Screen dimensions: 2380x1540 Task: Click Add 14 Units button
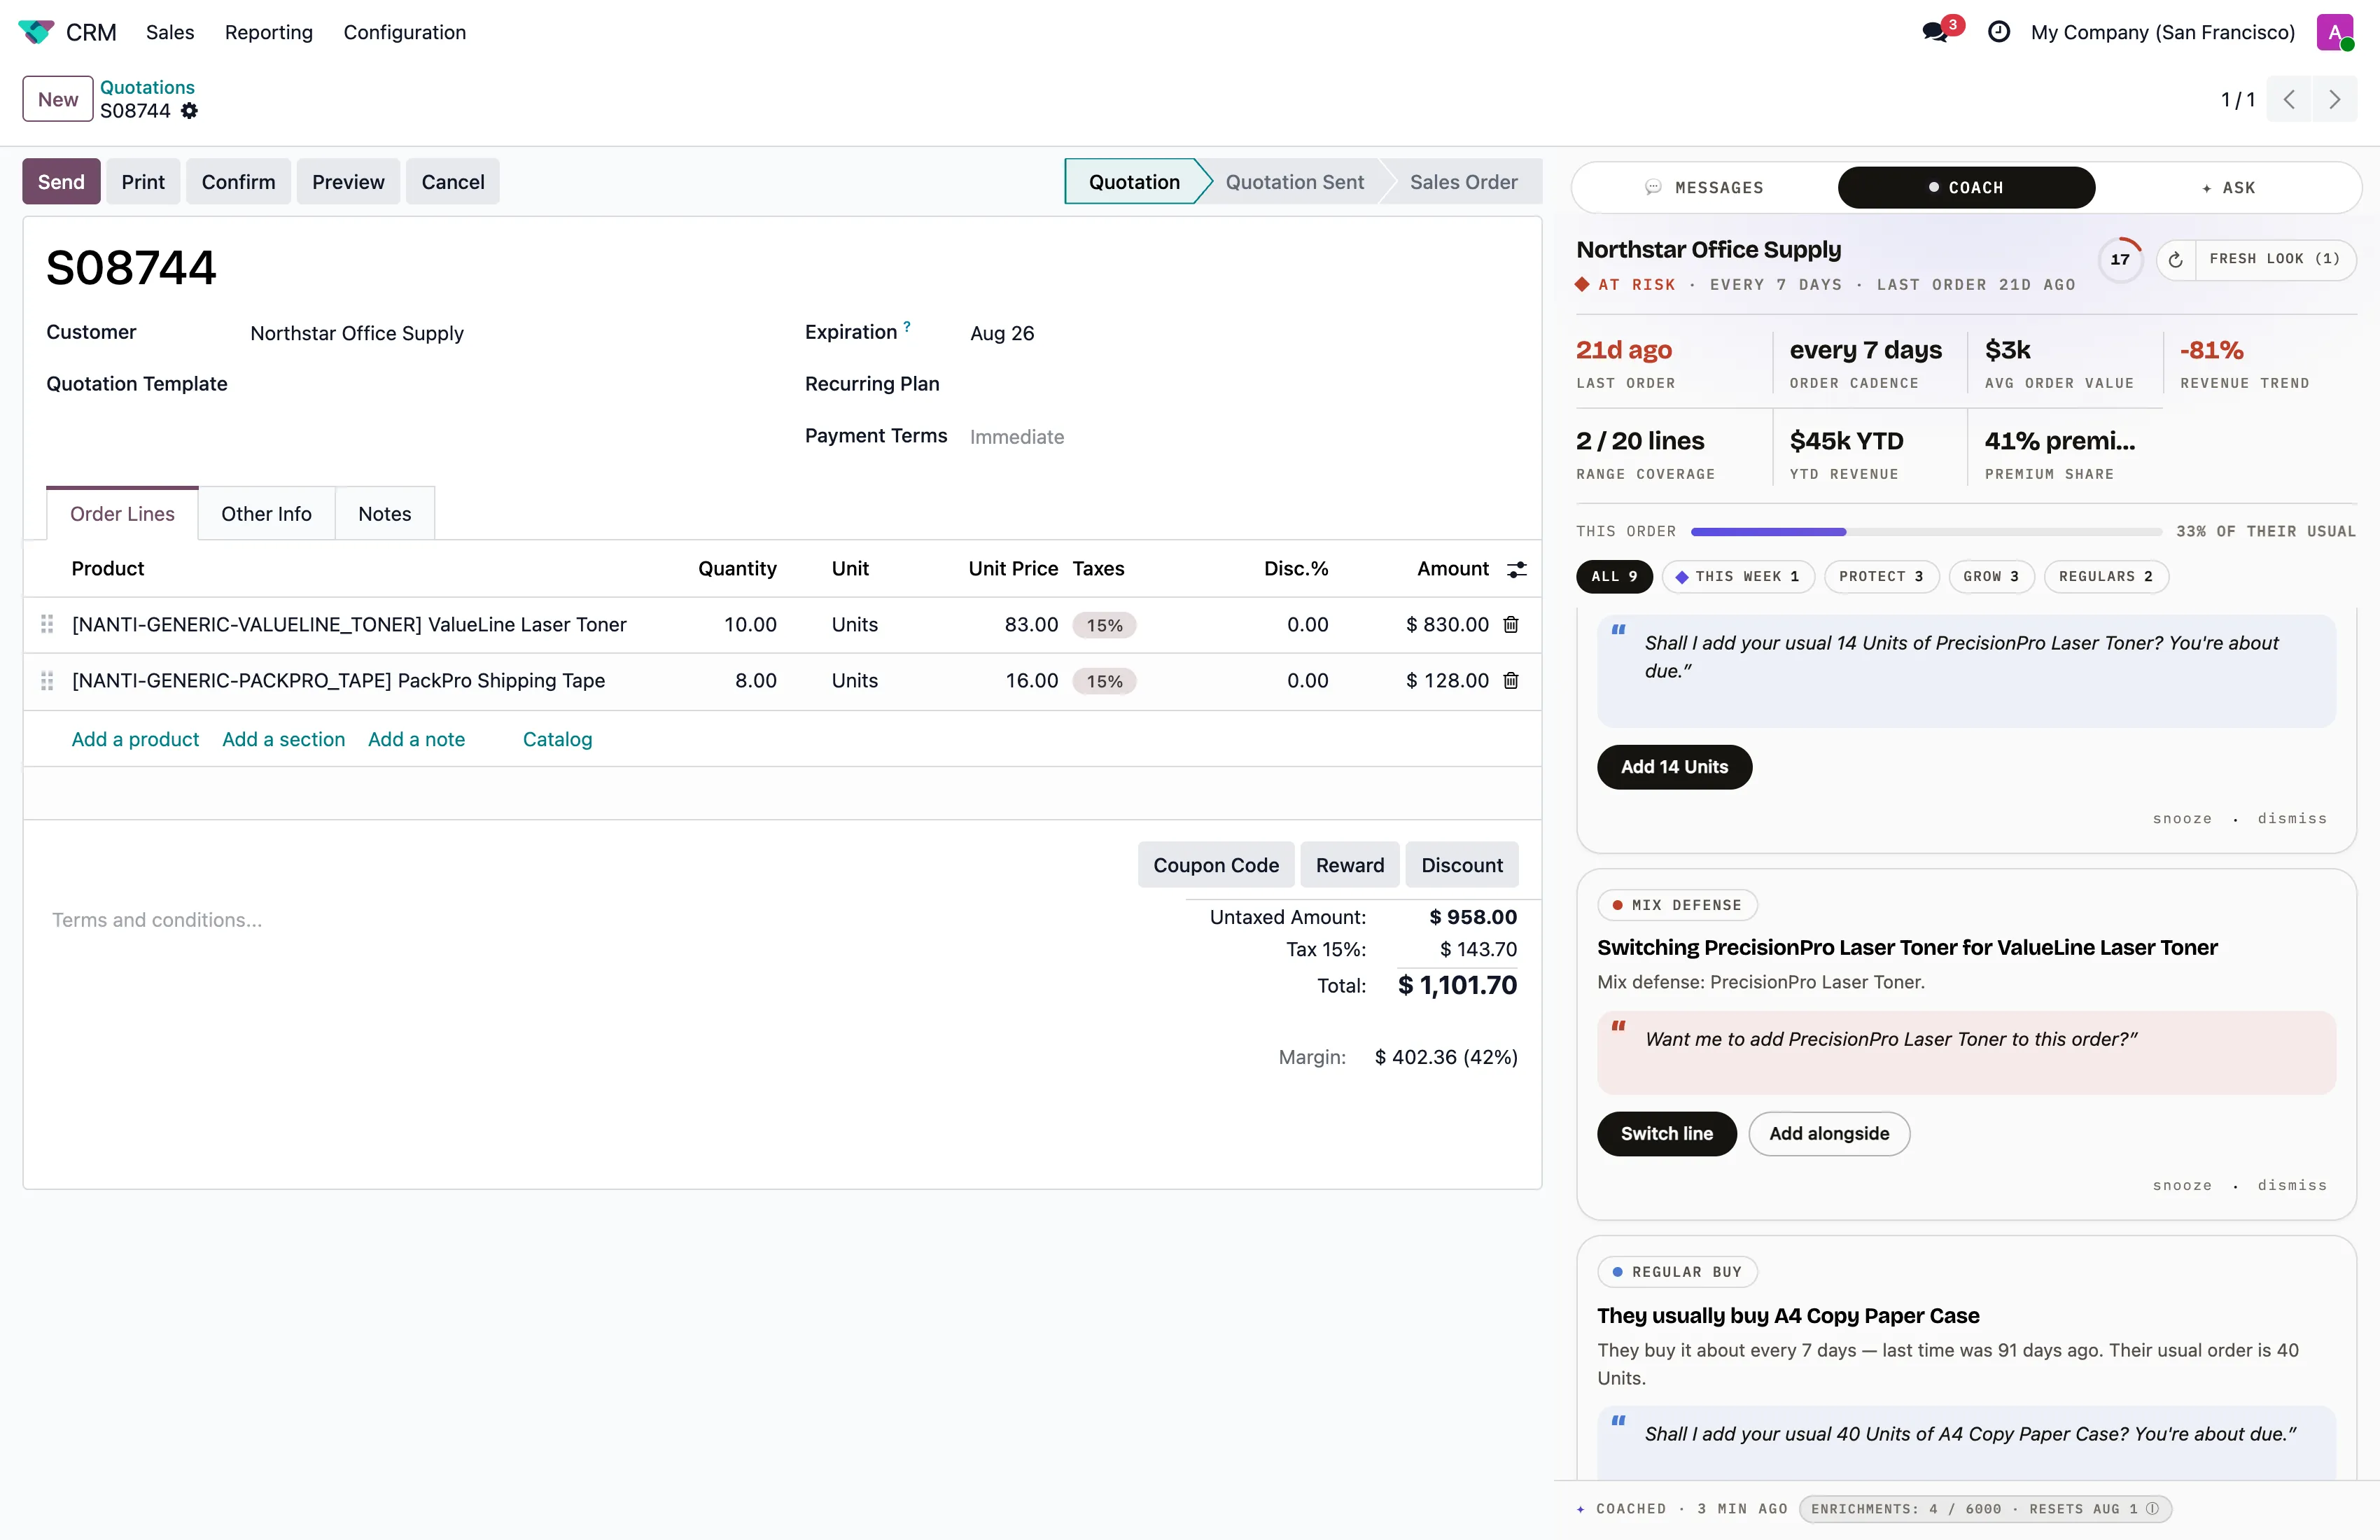(x=1674, y=767)
